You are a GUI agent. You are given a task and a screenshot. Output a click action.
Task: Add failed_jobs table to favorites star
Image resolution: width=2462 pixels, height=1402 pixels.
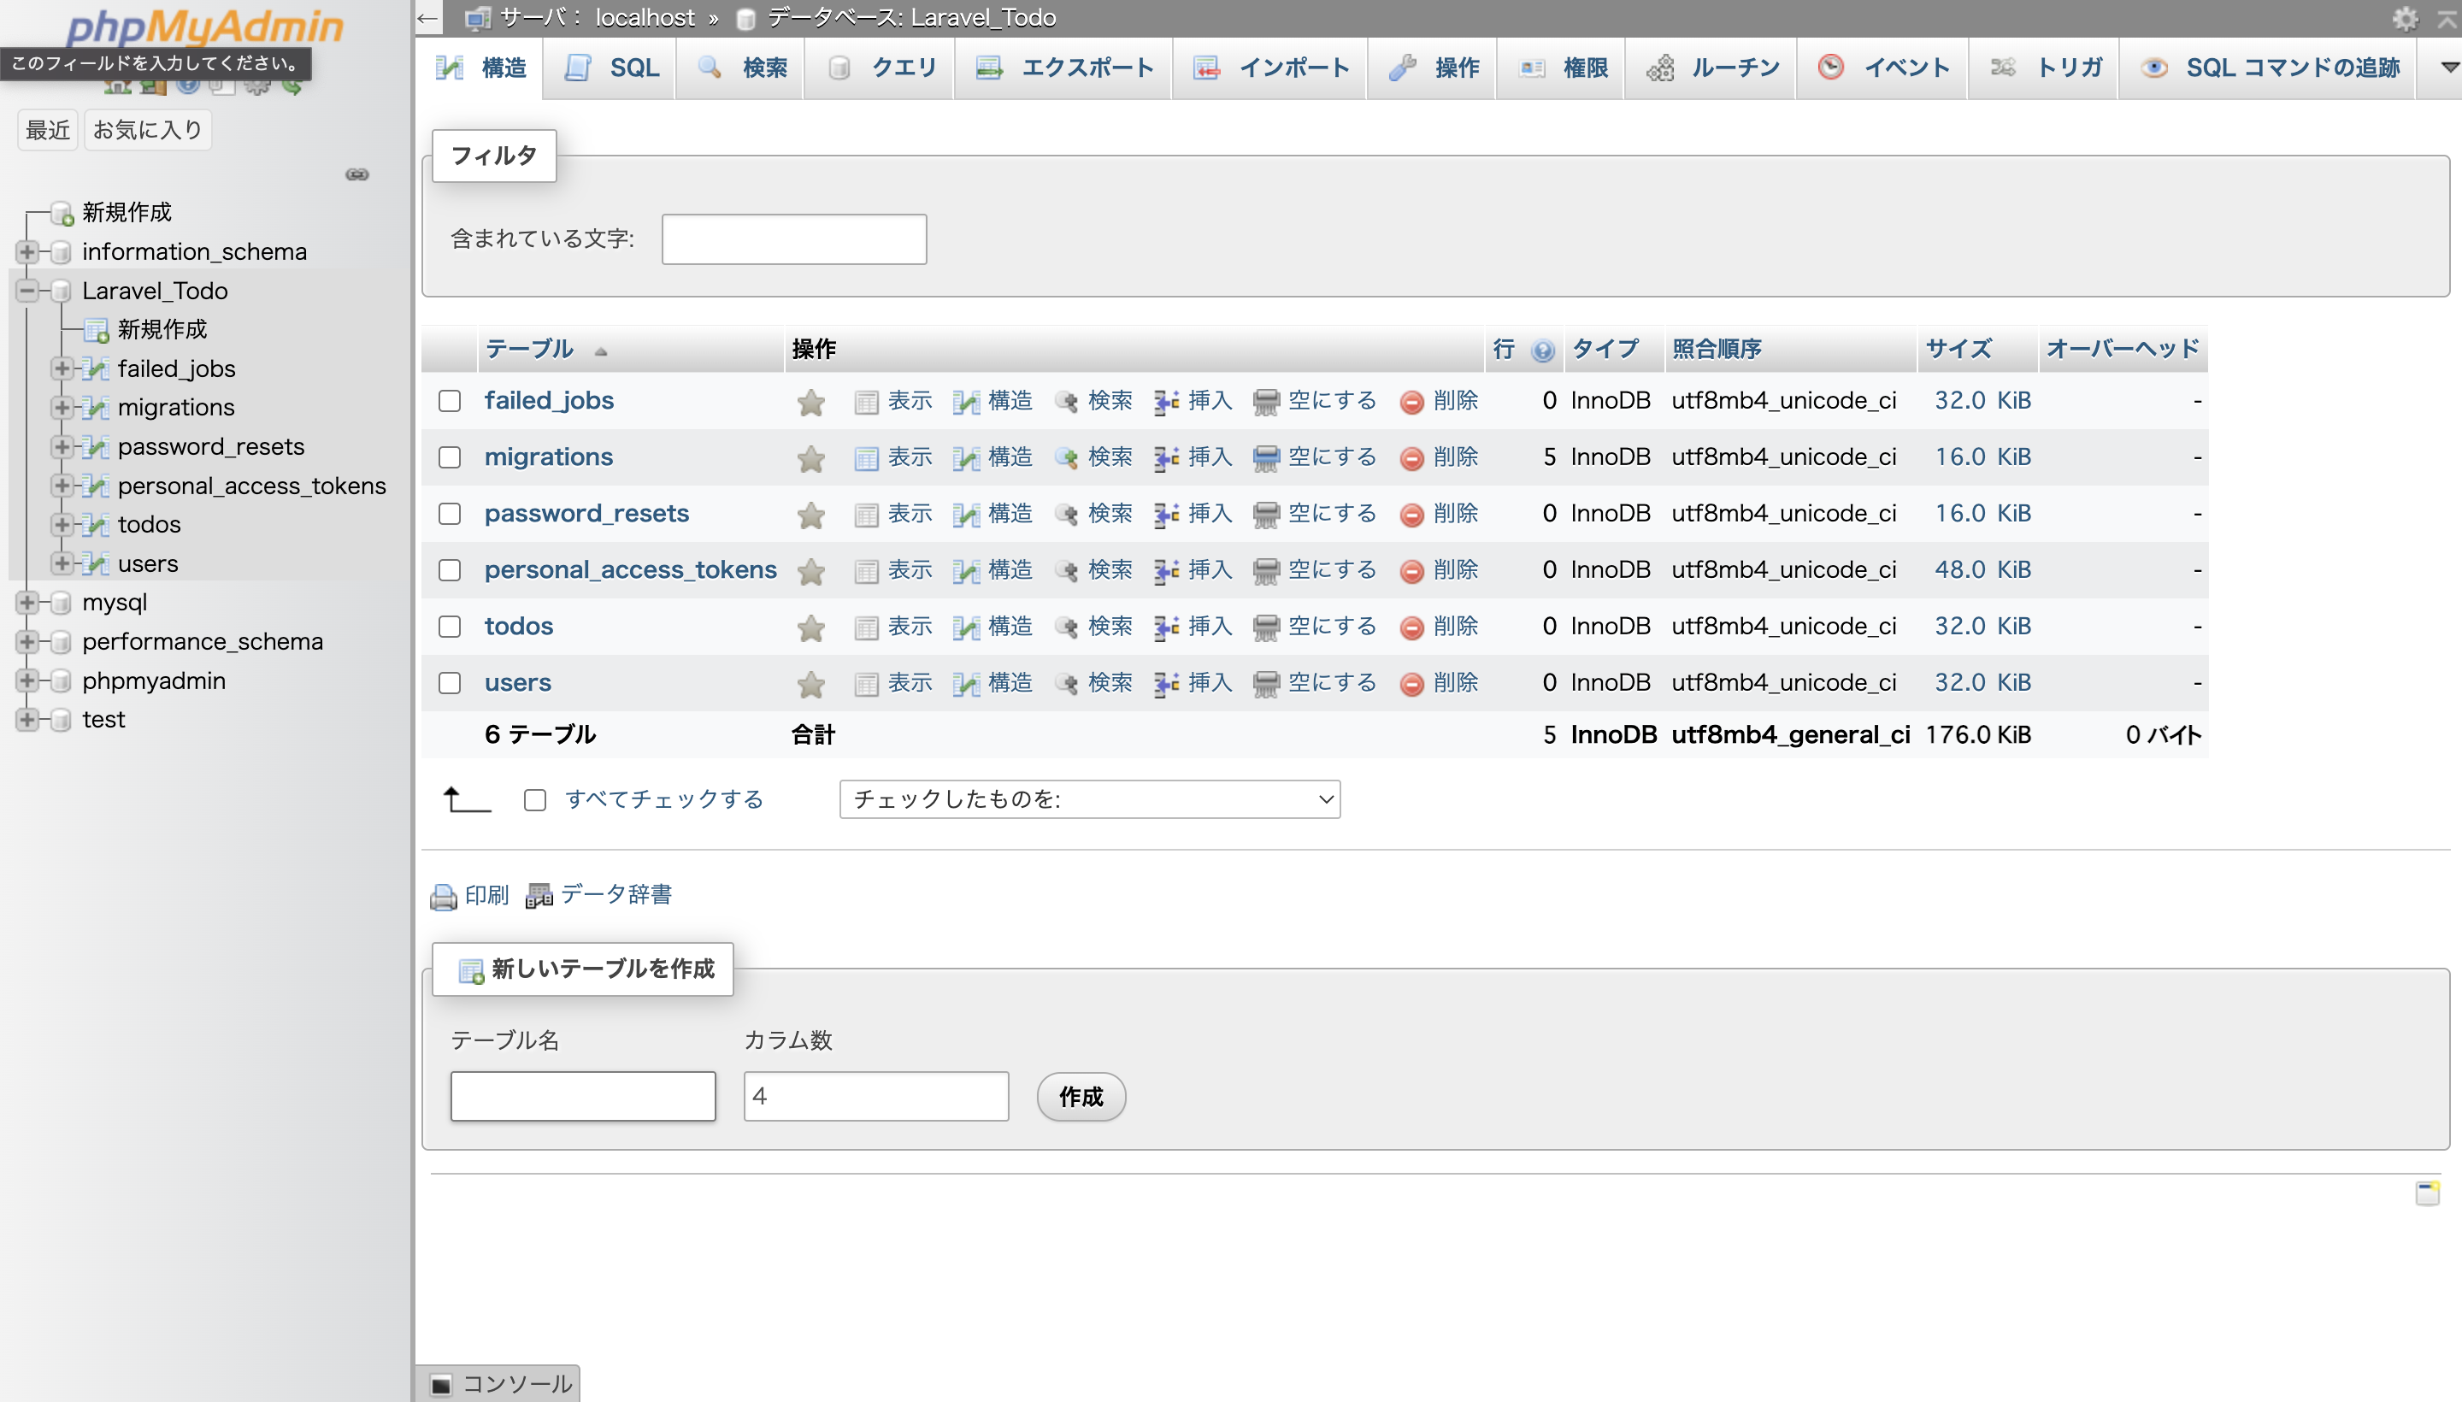[x=810, y=402]
